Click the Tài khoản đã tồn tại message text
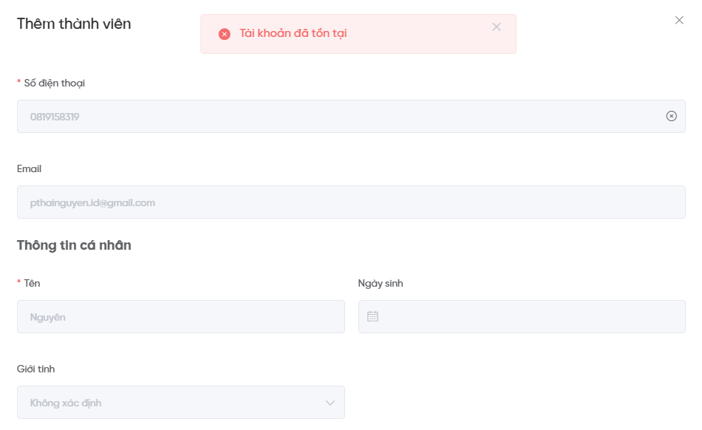The width and height of the screenshot is (702, 430). click(293, 33)
